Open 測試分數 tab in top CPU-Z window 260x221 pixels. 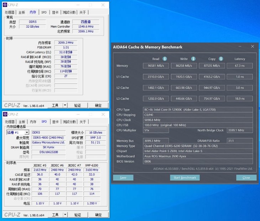(69, 12)
